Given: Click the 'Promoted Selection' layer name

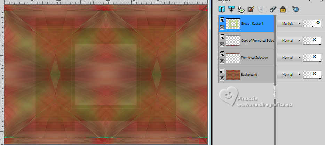Looking at the screenshot, I should [x=254, y=58].
